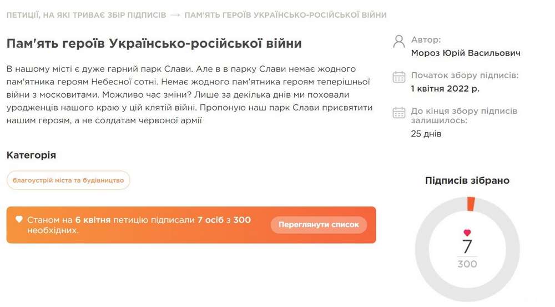This screenshot has width=555, height=307.
Task: Click the red heart icon inside the ring
Action: click(467, 233)
